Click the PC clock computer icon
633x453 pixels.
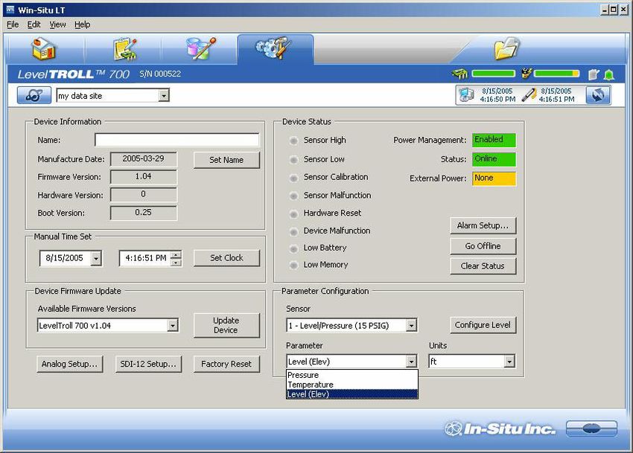click(x=466, y=95)
